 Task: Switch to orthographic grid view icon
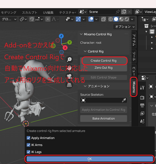click(x=69, y=85)
